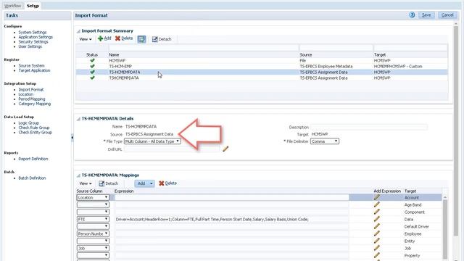The image size is (464, 261).
Task: Open Check Rule Group
Action: 34,128
